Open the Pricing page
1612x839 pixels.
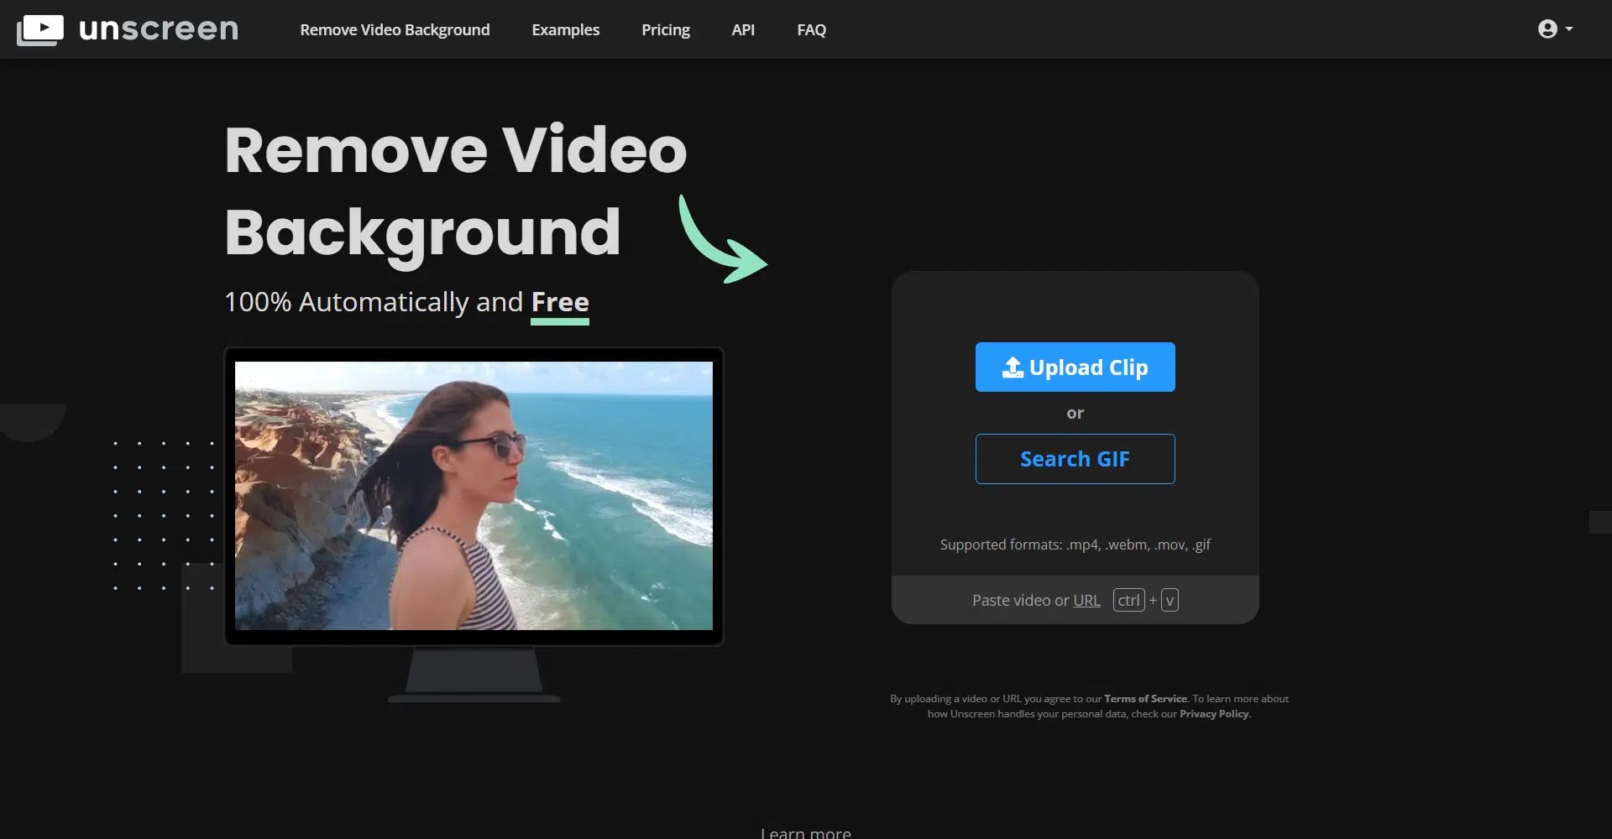tap(665, 30)
